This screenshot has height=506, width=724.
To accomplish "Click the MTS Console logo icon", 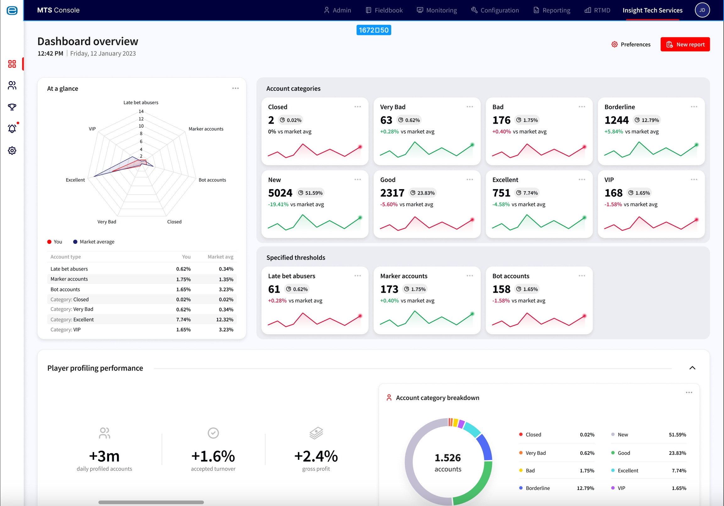I will pyautogui.click(x=12, y=10).
